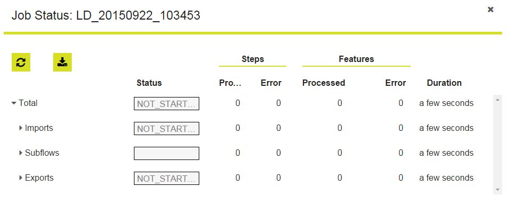Select the Exports row label
This screenshot has width=508, height=213.
point(39,178)
